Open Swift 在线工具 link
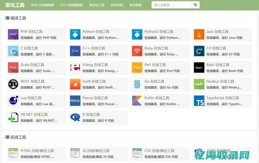 (94, 81)
